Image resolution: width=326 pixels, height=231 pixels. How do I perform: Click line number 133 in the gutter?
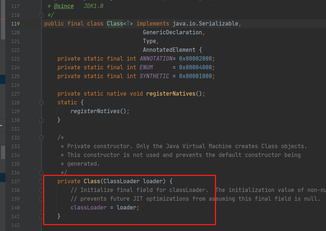click(15, 147)
